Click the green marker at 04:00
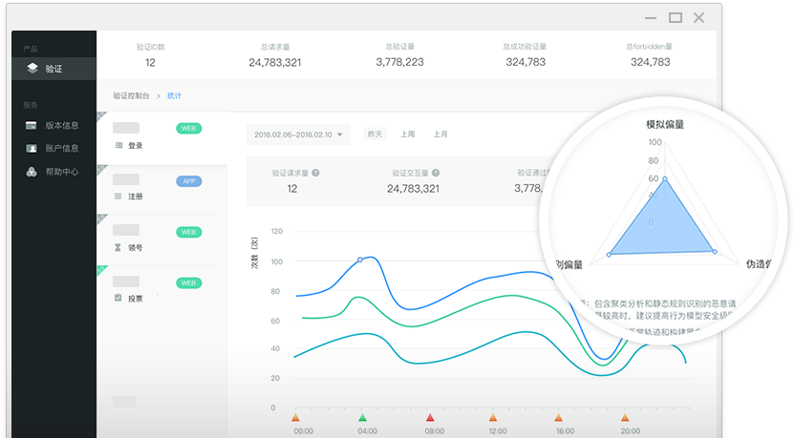Screen dimensions: 795x438 click(362, 418)
